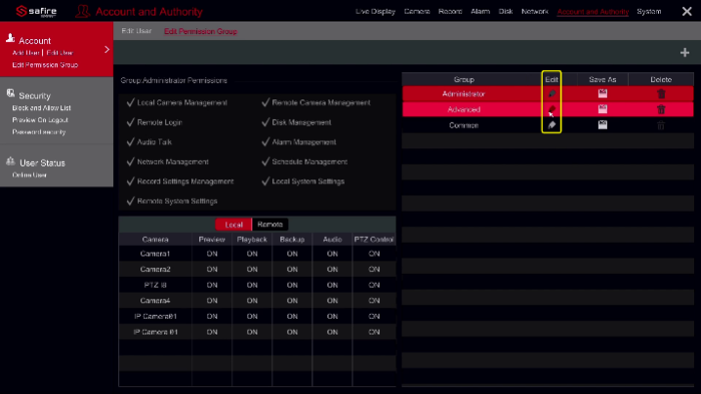Open the Add User link

tap(25, 53)
